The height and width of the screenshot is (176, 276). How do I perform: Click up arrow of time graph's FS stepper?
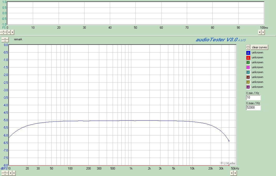pos(4,31)
